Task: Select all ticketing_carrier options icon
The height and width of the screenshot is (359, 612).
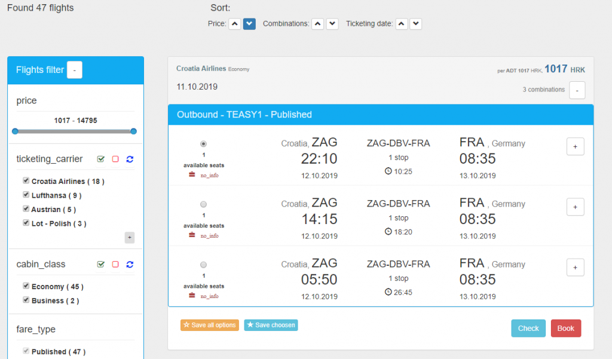Action: [100, 159]
